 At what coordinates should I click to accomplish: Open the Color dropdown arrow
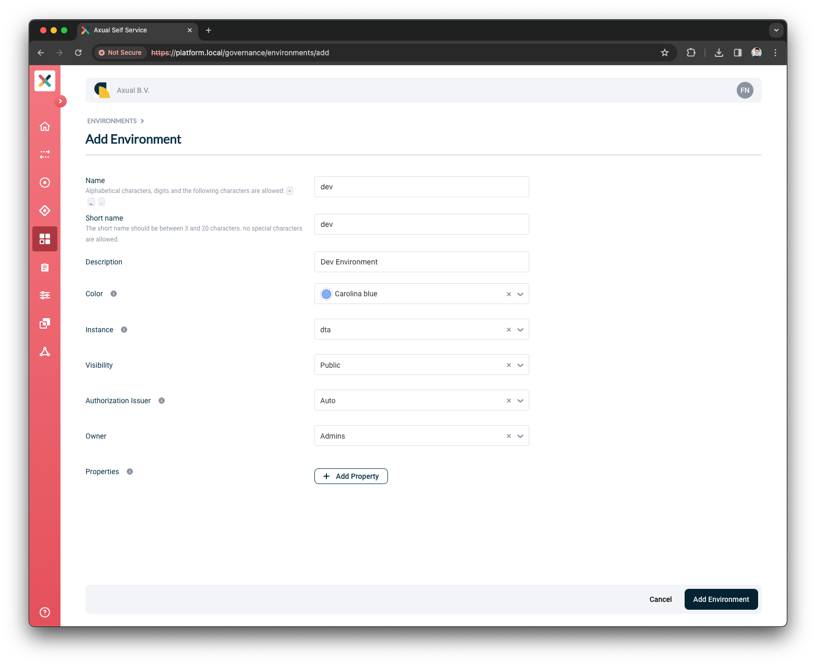520,294
